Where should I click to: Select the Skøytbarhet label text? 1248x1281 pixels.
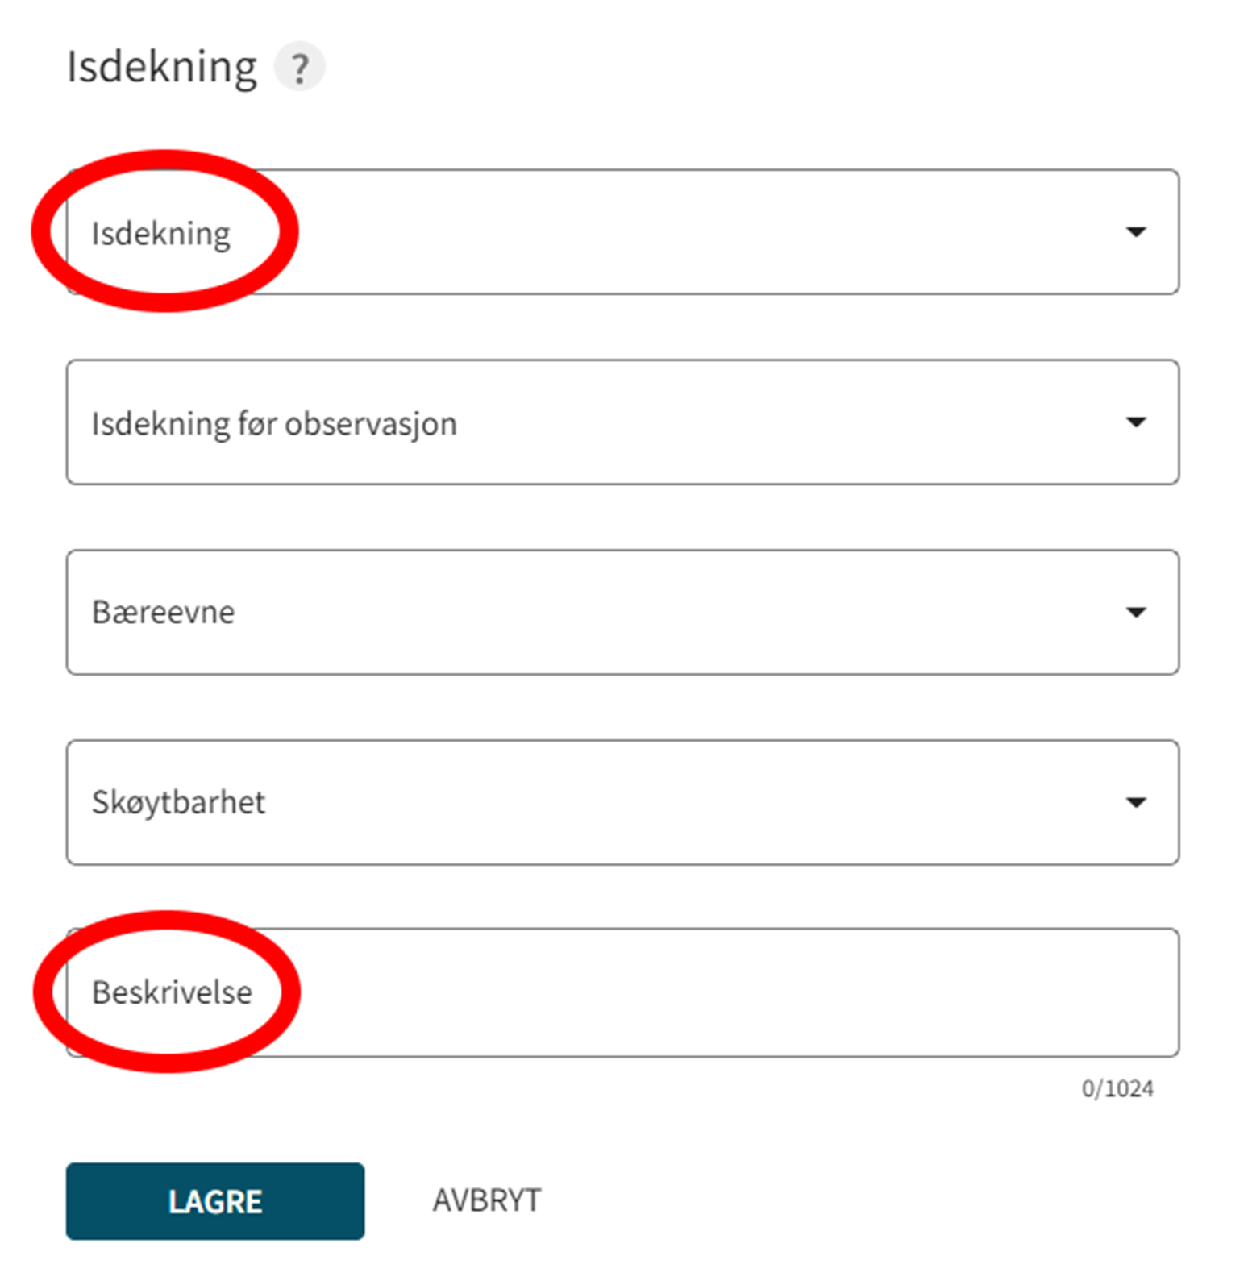pos(178,803)
